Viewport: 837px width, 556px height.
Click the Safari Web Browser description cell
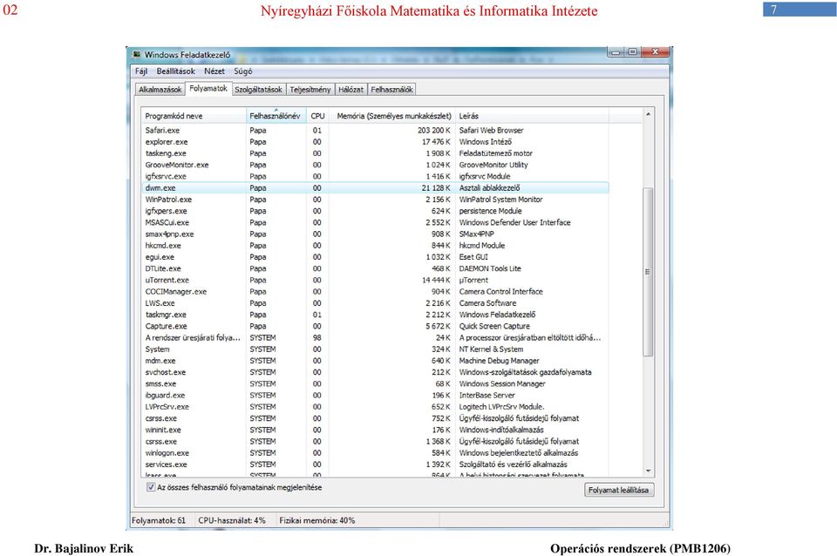491,130
